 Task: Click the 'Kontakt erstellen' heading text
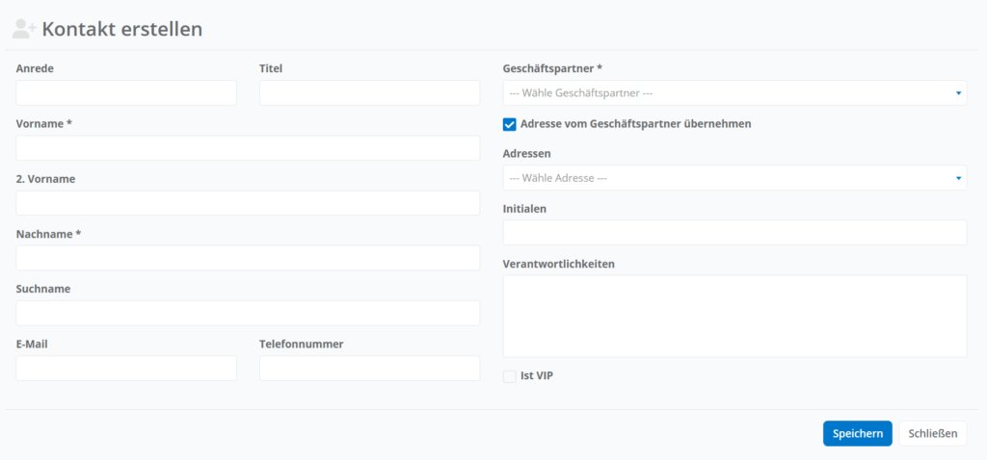tap(121, 29)
